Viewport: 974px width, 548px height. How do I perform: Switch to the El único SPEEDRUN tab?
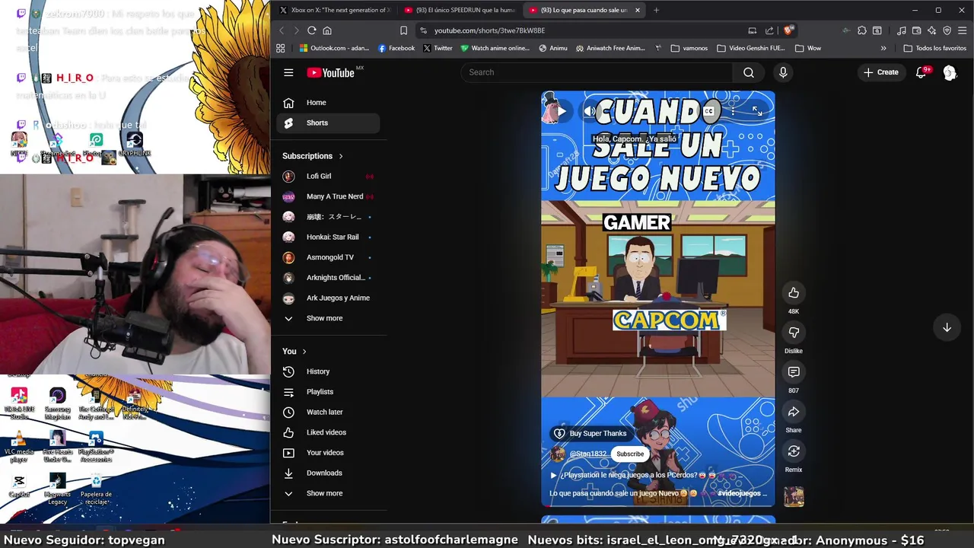click(x=460, y=10)
